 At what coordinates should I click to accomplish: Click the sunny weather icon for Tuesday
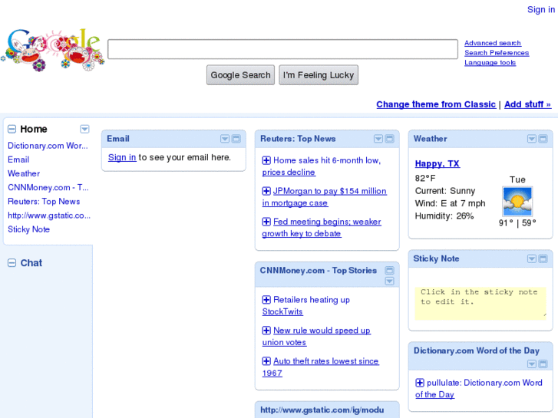517,201
